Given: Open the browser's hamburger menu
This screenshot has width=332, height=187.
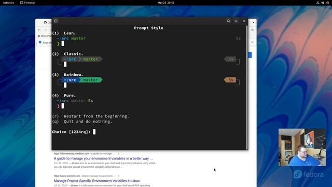Looking at the screenshot, I should pyautogui.click(x=252, y=30).
